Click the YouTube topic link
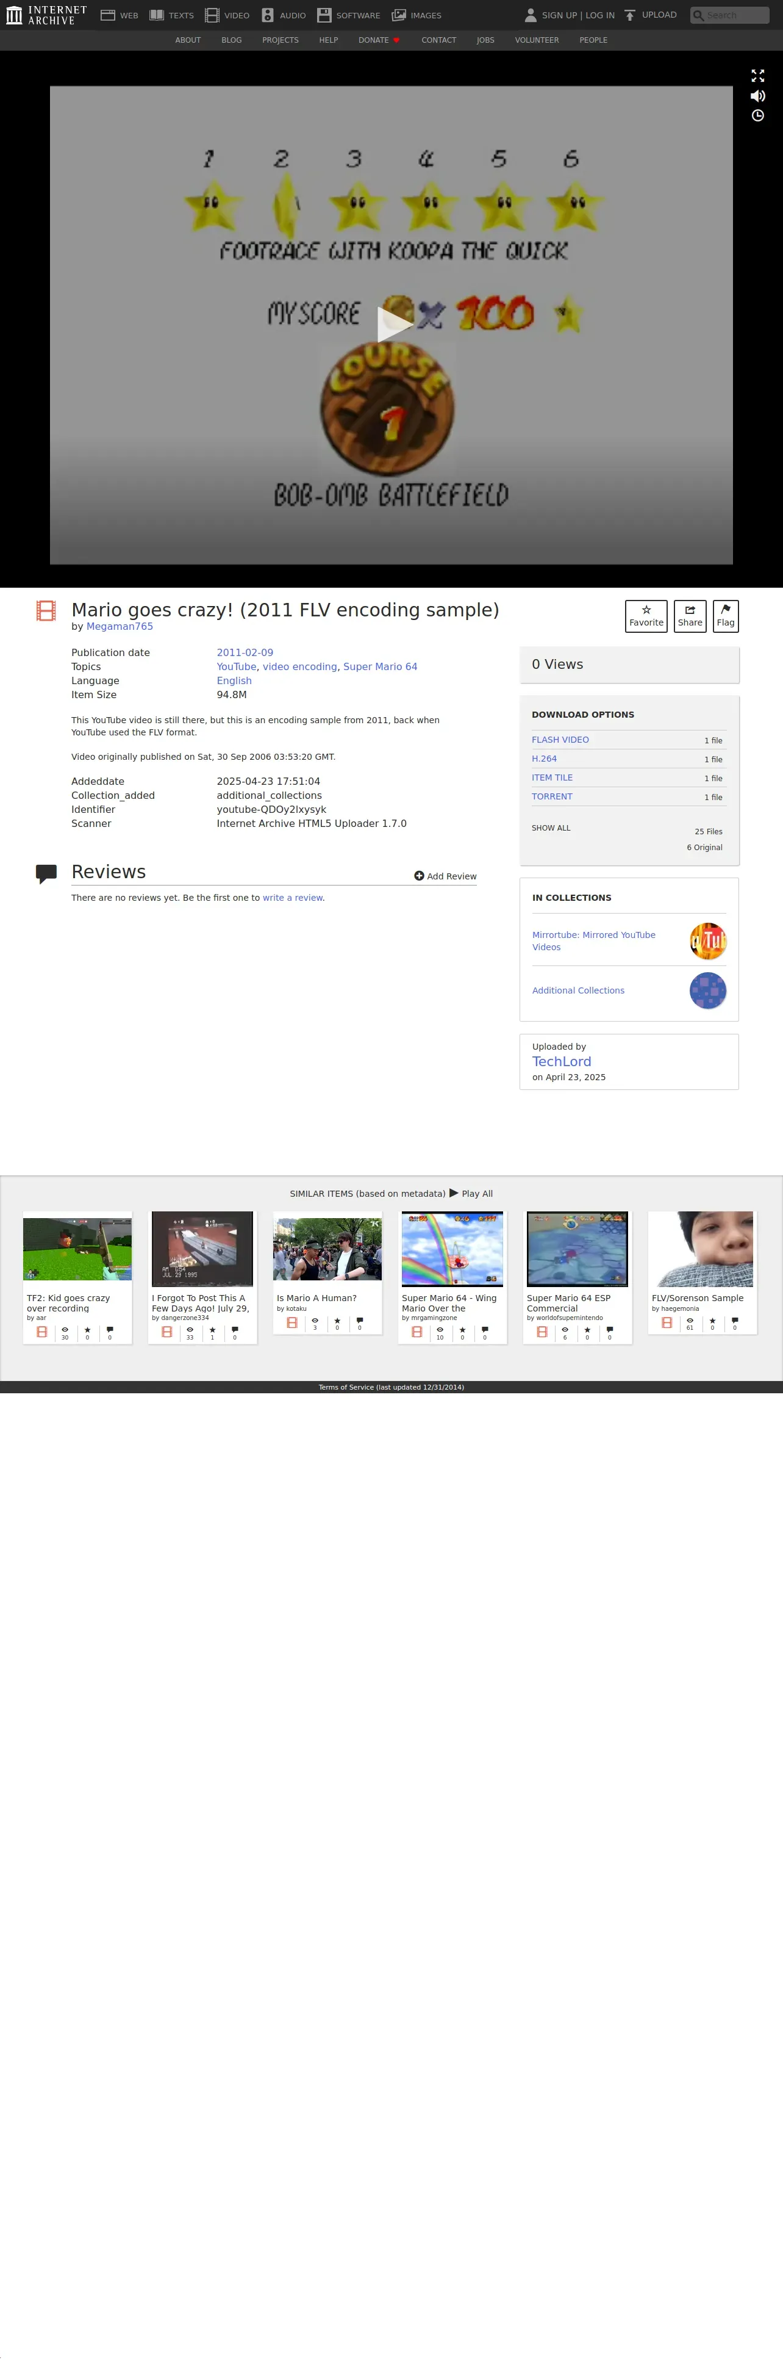 (237, 667)
